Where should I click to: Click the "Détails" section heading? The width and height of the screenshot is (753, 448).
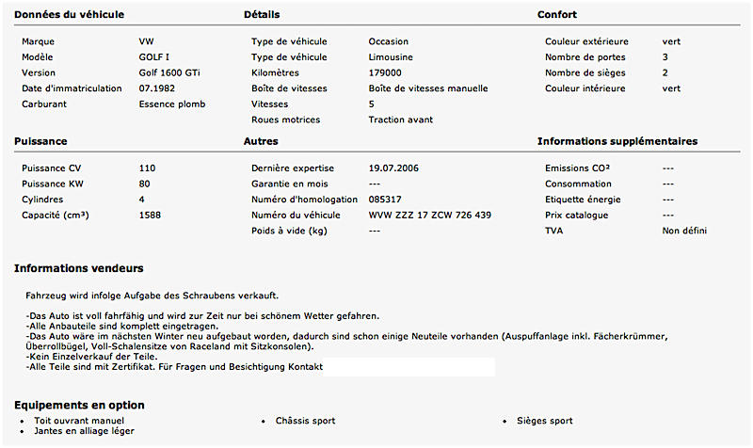262,15
